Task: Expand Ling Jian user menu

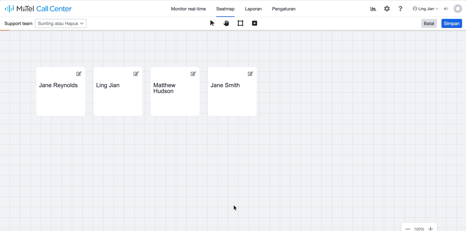Action: [x=425, y=9]
